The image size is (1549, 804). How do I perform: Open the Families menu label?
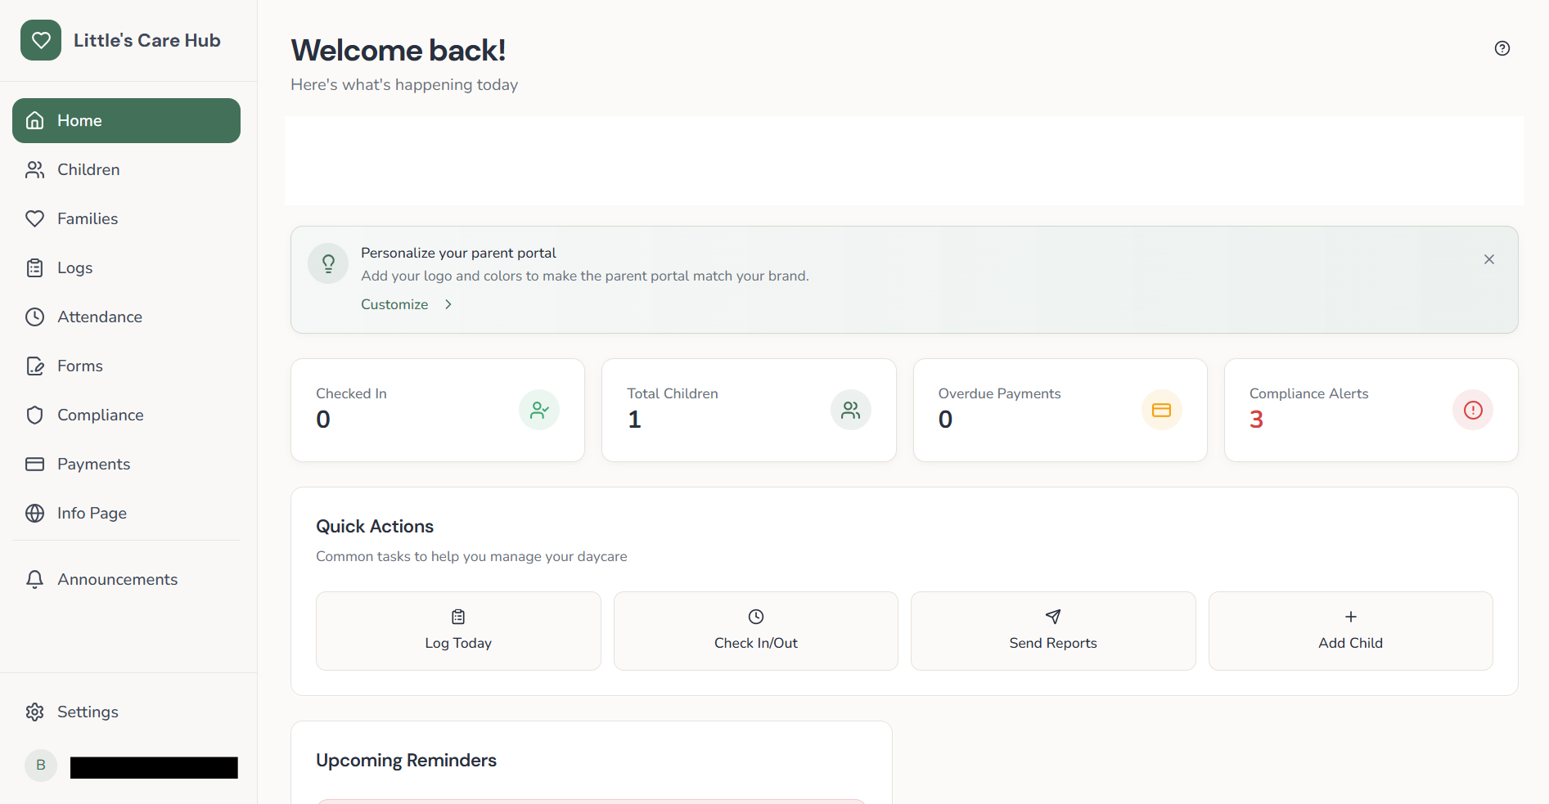[88, 218]
